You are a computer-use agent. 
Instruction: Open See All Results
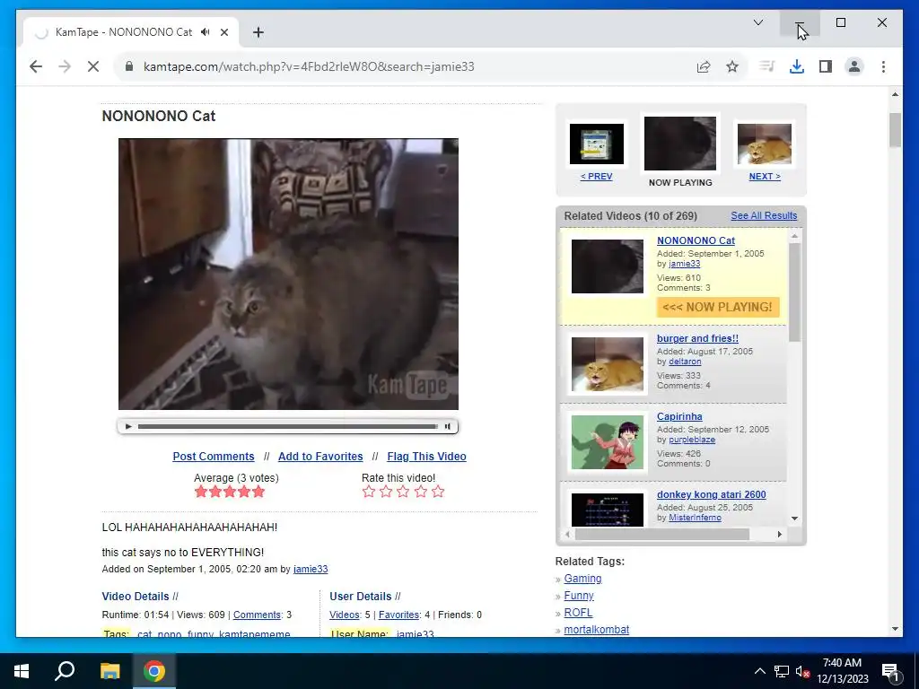[x=764, y=215]
